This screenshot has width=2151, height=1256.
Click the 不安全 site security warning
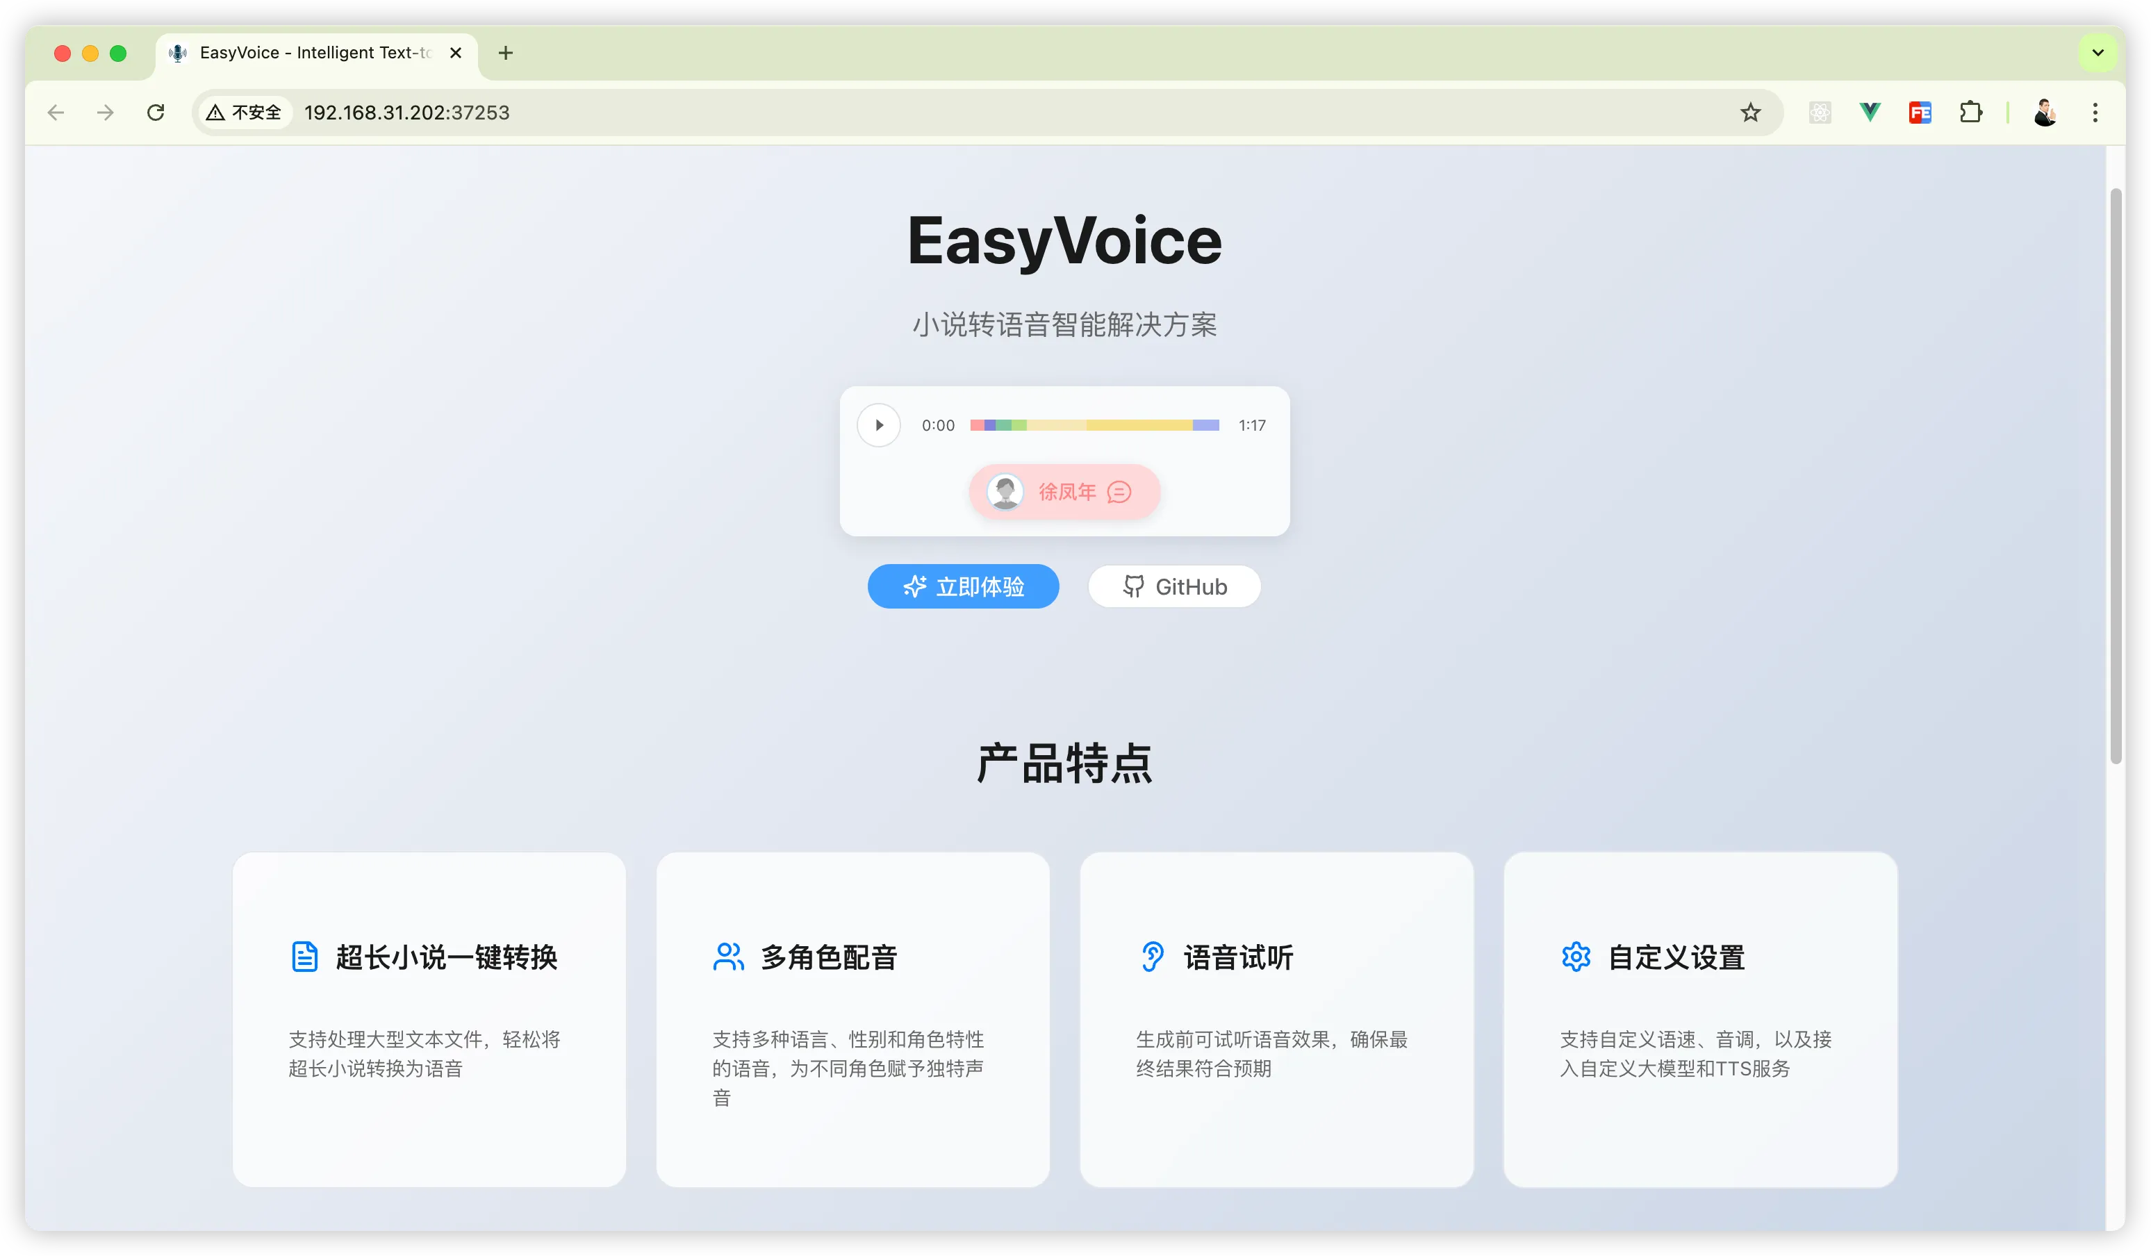pyautogui.click(x=244, y=113)
